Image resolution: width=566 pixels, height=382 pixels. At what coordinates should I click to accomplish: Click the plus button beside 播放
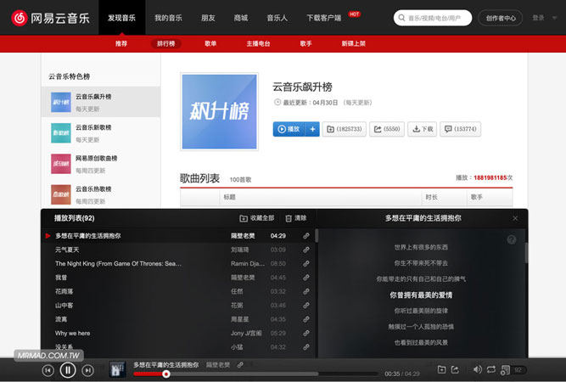pos(313,129)
